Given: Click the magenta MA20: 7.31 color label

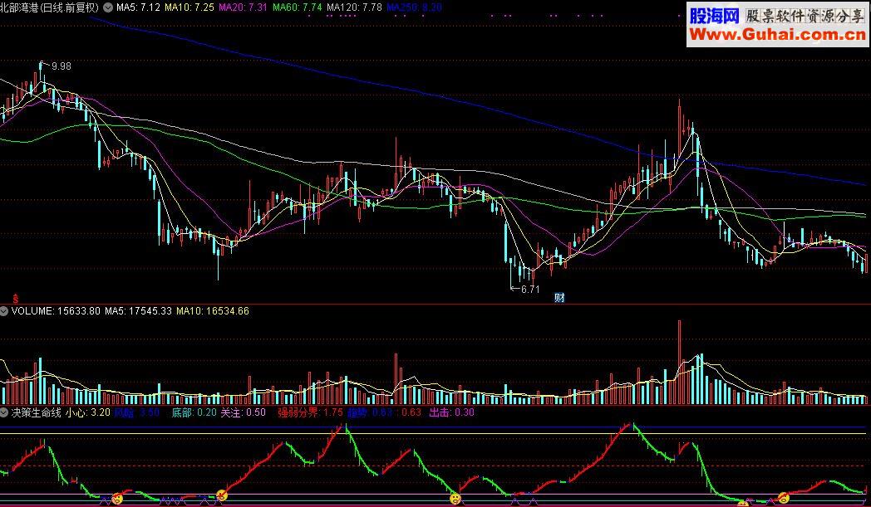Looking at the screenshot, I should (x=243, y=7).
